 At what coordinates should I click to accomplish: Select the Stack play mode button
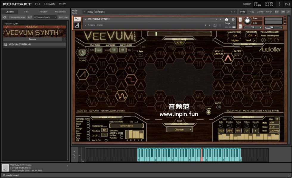(99, 50)
